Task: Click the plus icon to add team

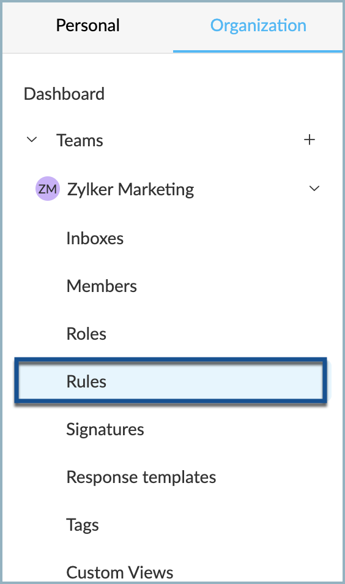Action: [310, 140]
